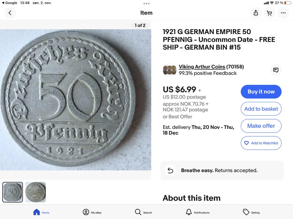Open multitasking three-dot handle at top

(x=146, y=3)
